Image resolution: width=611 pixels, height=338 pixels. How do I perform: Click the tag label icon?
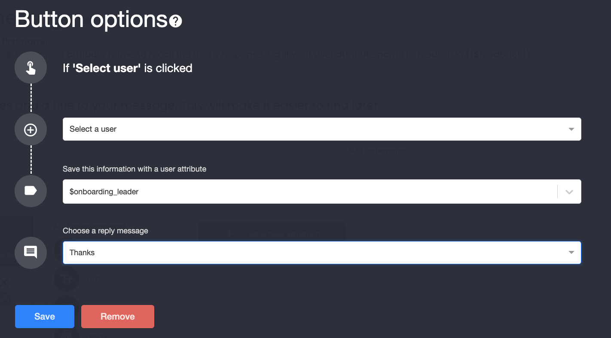31,191
